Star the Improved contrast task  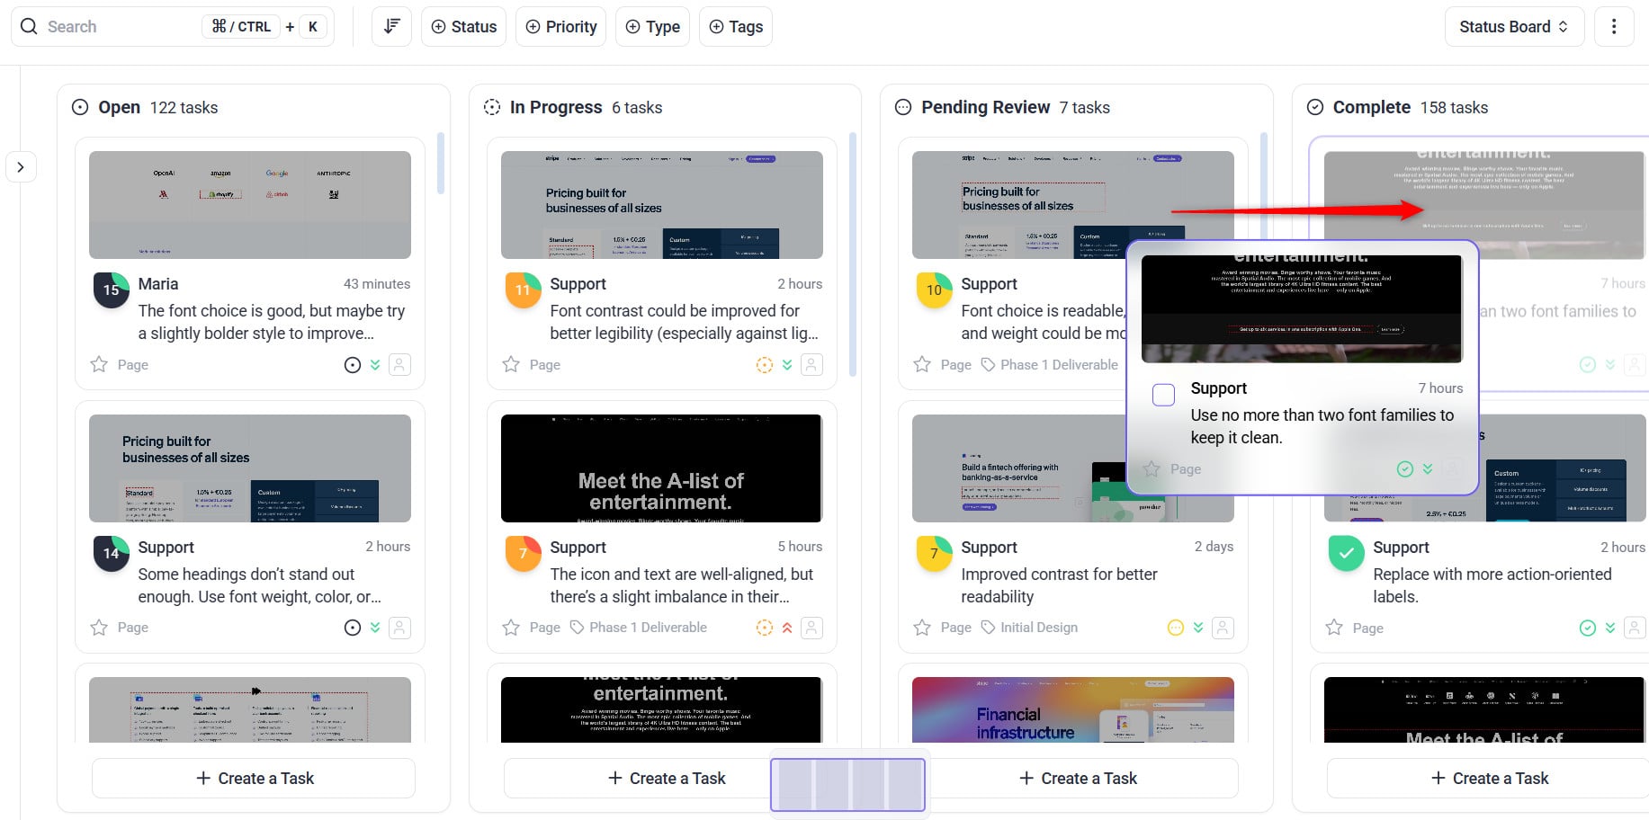(x=922, y=628)
